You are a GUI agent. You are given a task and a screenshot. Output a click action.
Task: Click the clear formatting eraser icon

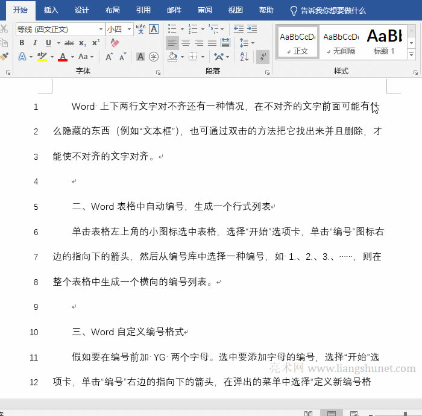pyautogui.click(x=115, y=43)
